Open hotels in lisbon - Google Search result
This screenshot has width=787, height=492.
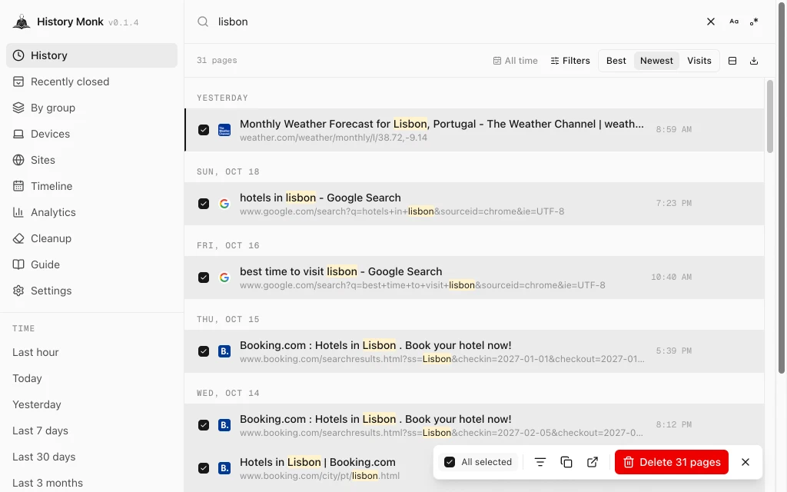[320, 198]
